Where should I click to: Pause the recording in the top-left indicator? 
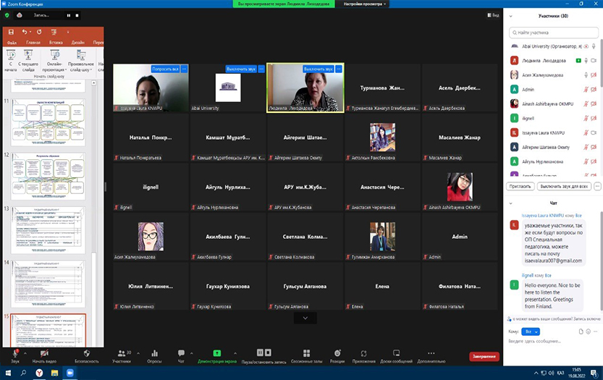click(x=69, y=14)
